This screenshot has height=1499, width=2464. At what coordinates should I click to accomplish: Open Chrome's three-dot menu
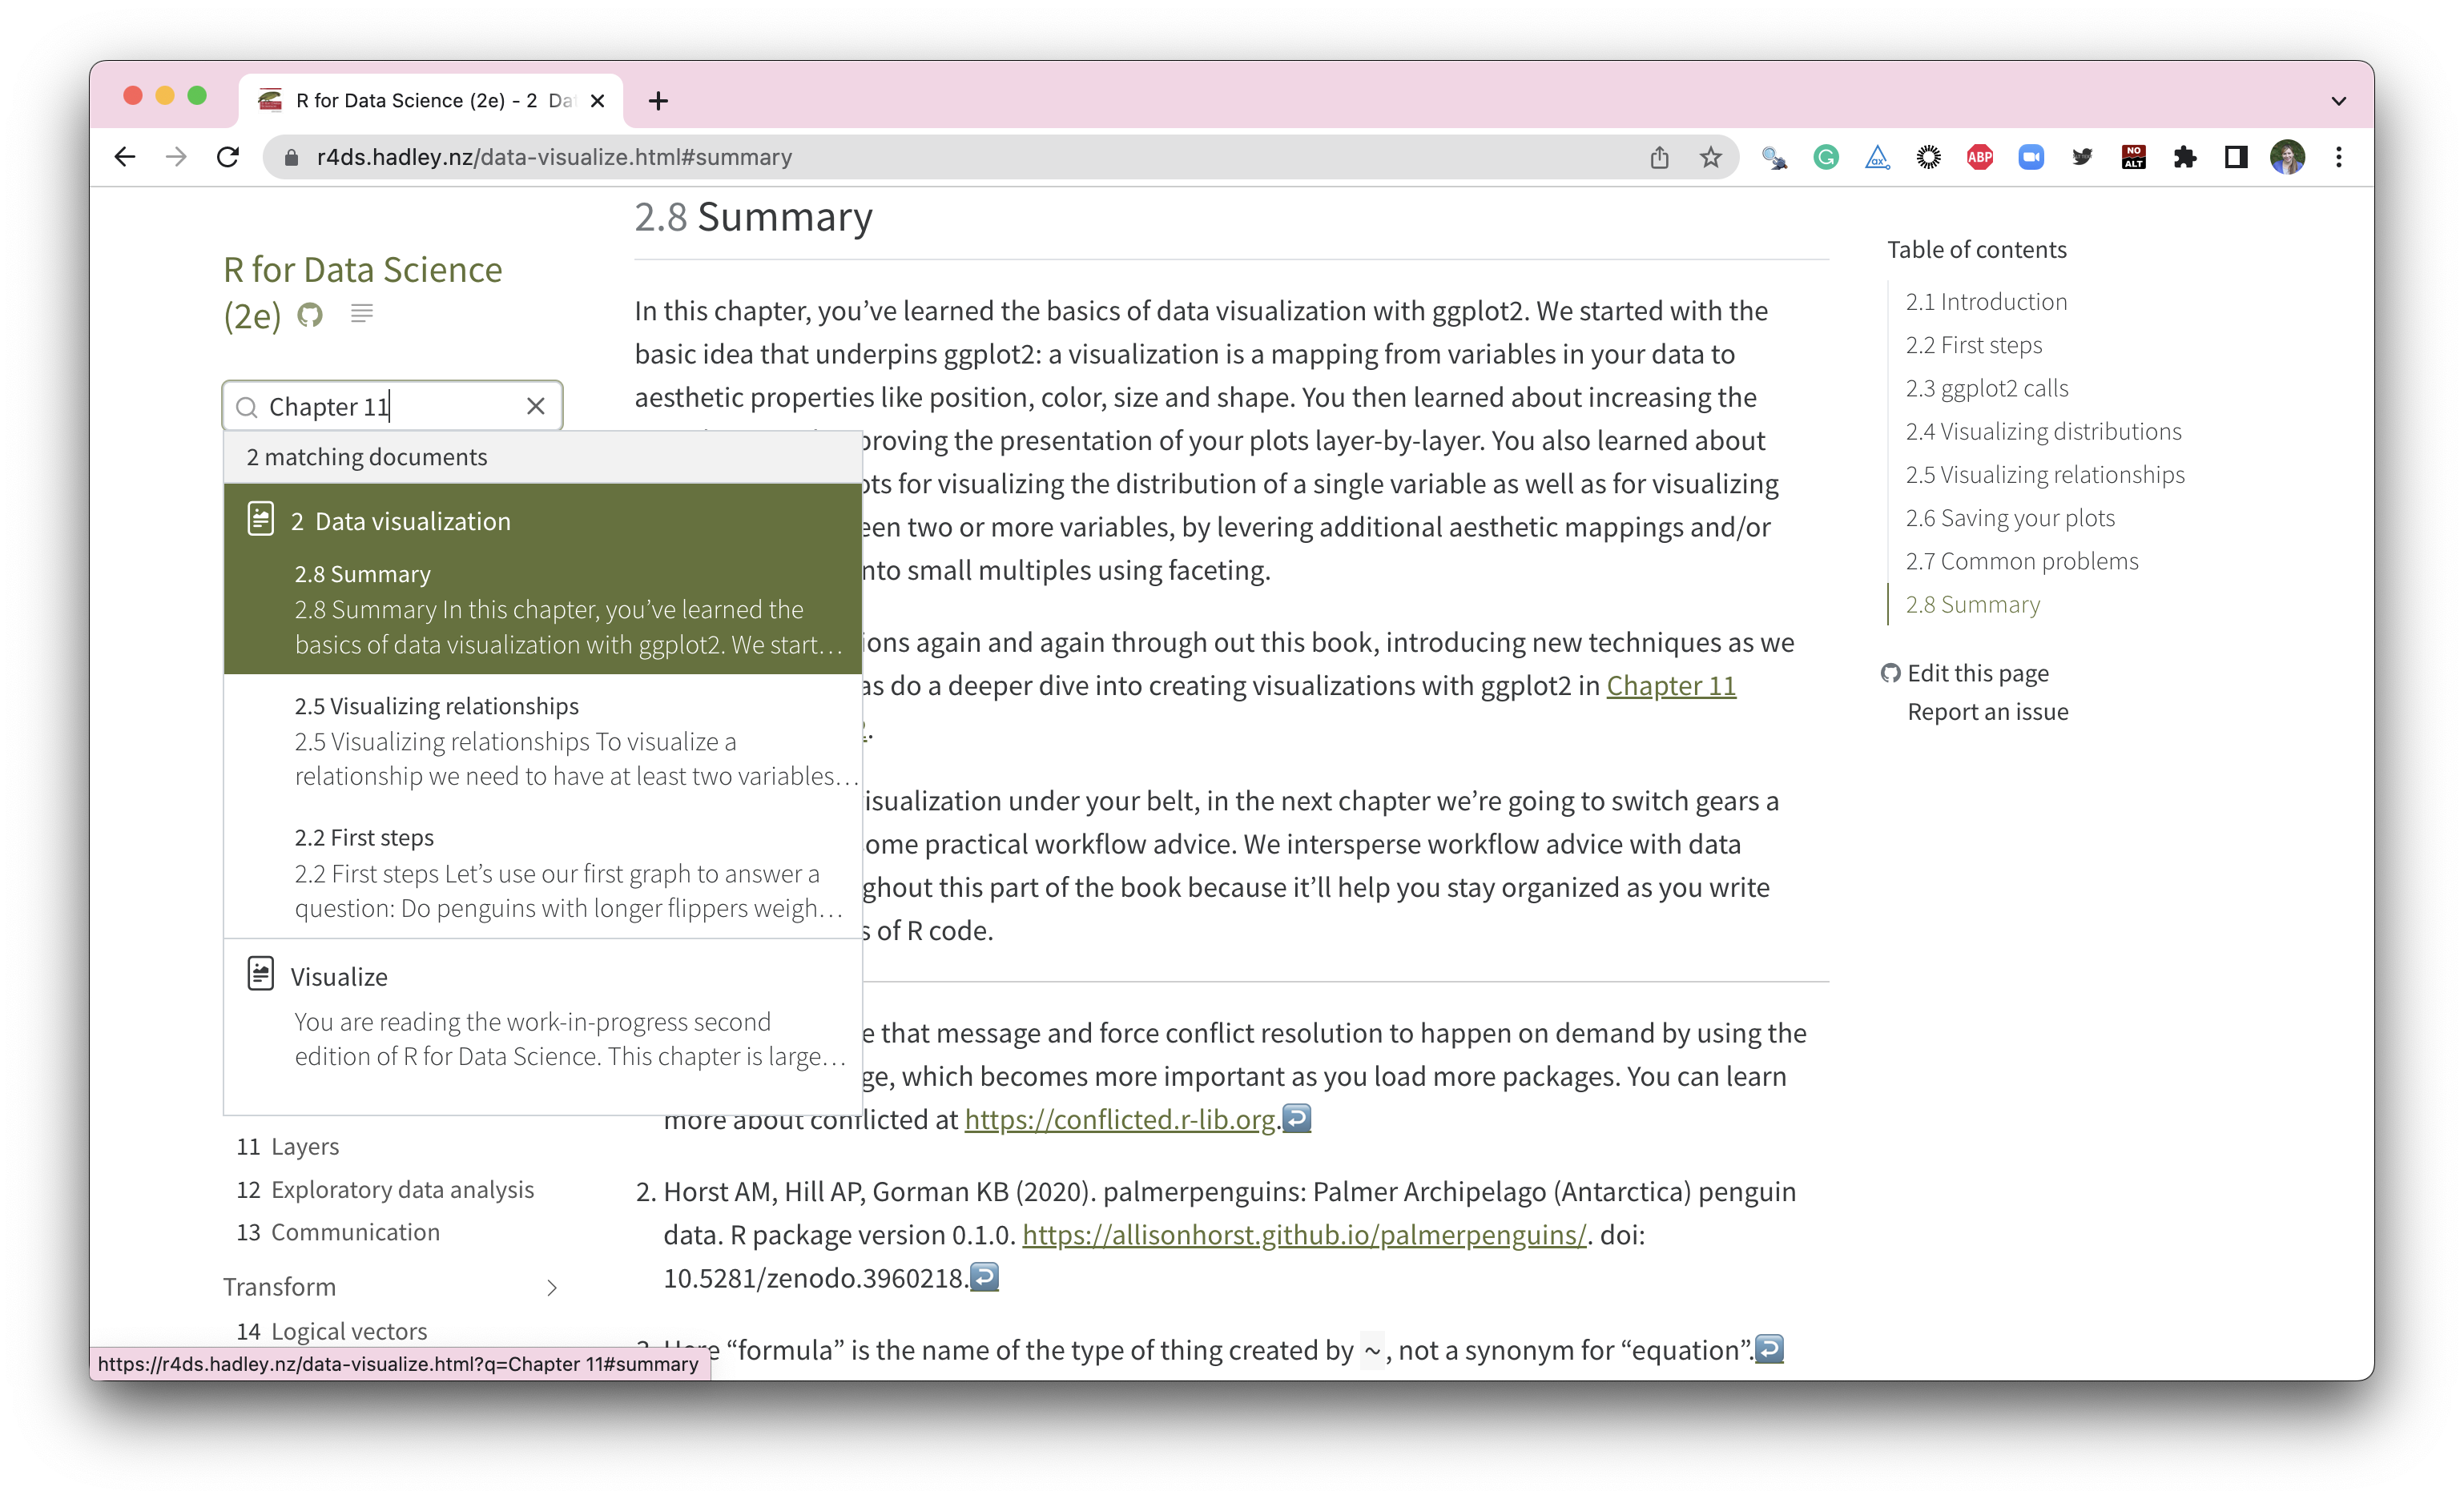(x=2339, y=157)
